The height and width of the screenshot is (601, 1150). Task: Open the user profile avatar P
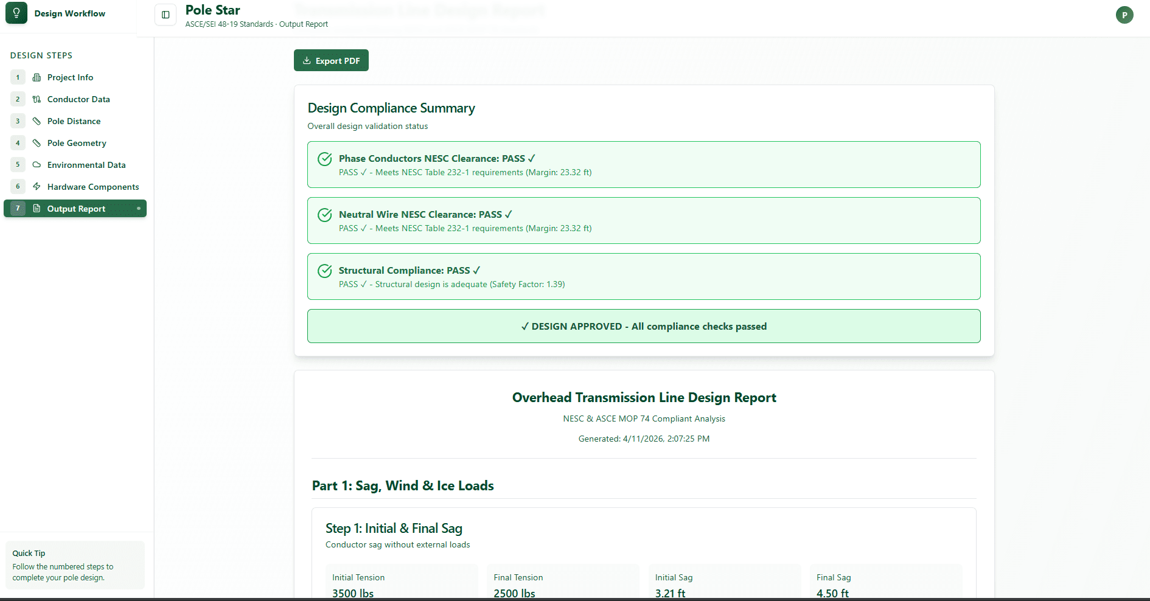[x=1124, y=15]
